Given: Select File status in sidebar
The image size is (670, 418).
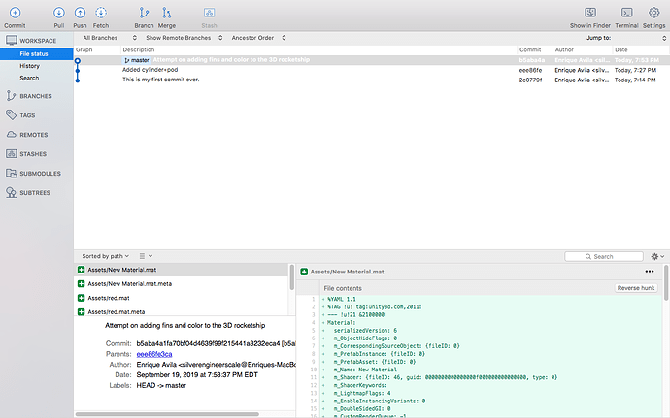Looking at the screenshot, I should [37, 53].
